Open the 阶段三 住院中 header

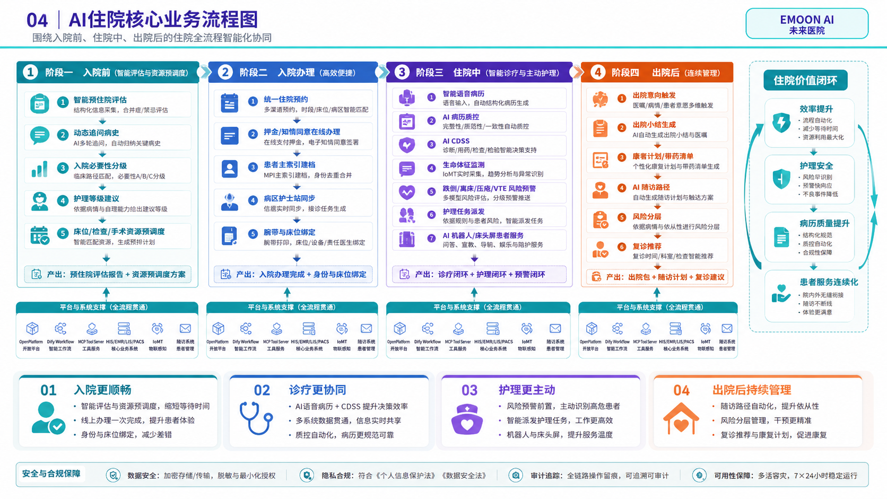tap(480, 72)
